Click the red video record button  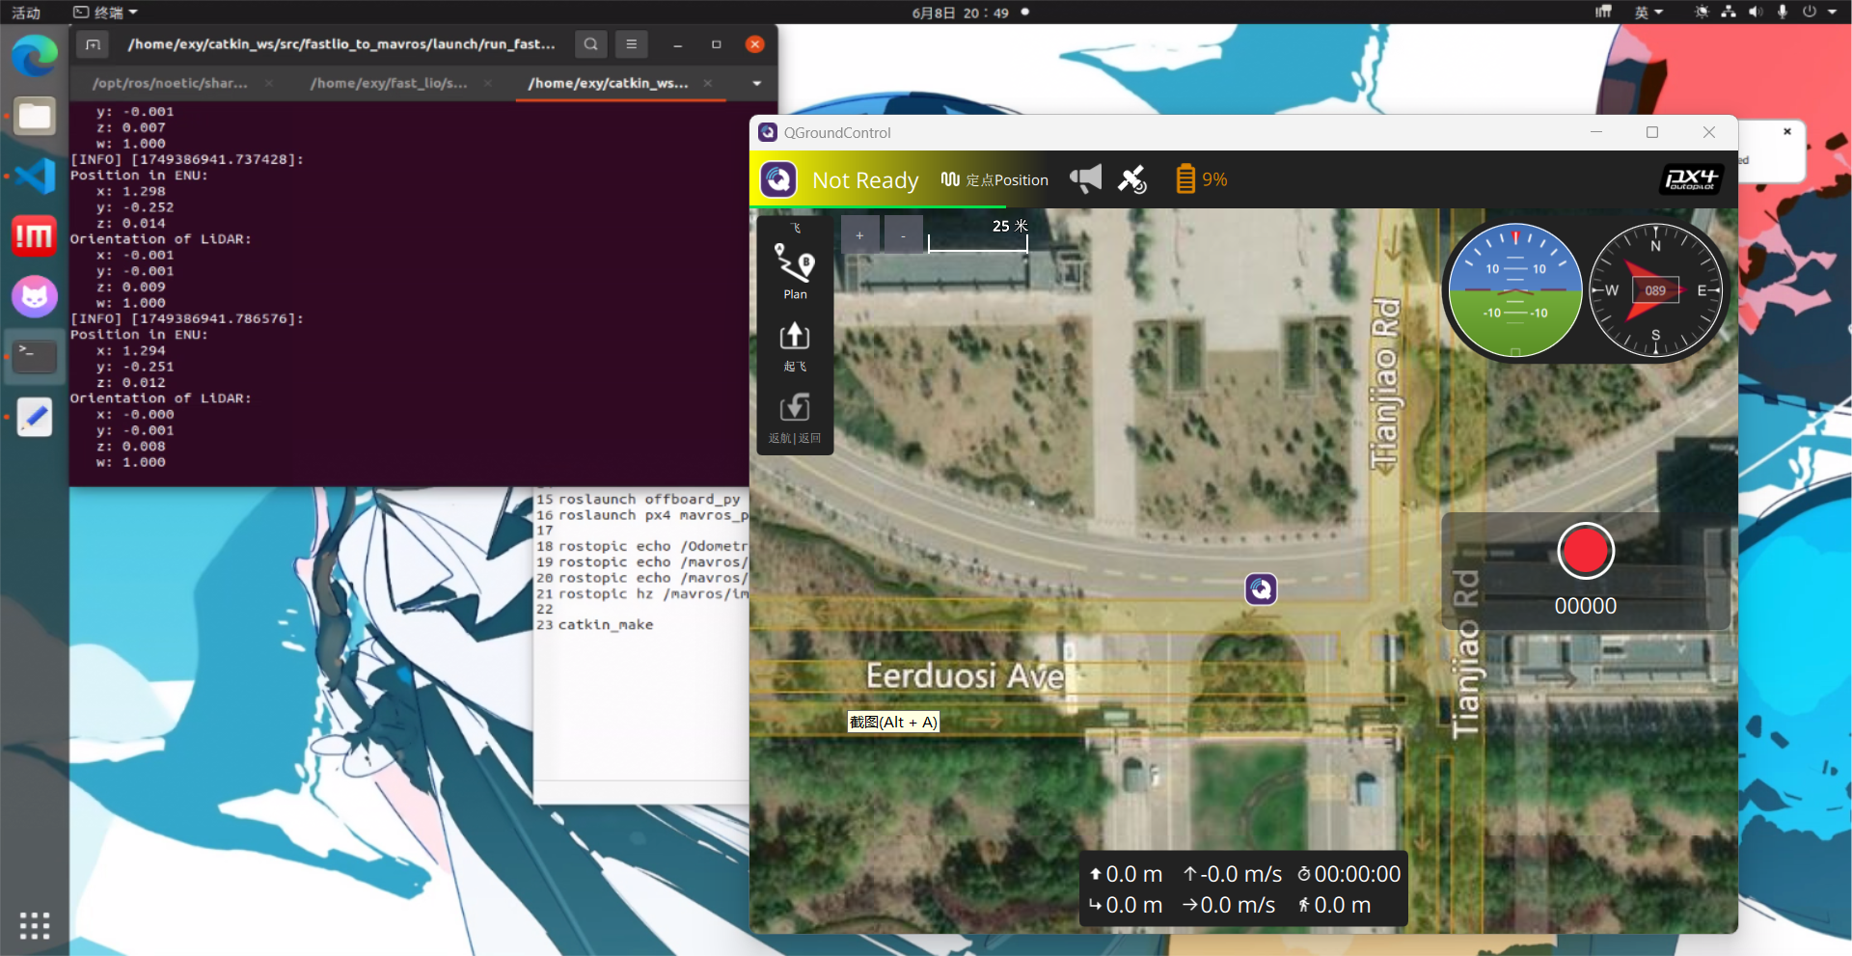pos(1586,551)
